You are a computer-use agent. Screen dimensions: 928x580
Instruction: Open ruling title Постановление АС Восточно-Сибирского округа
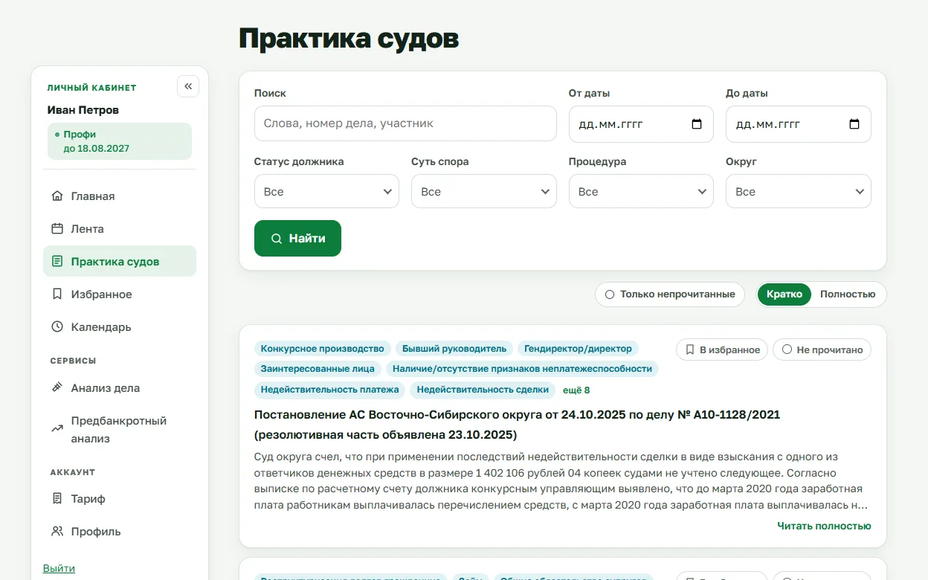517,425
